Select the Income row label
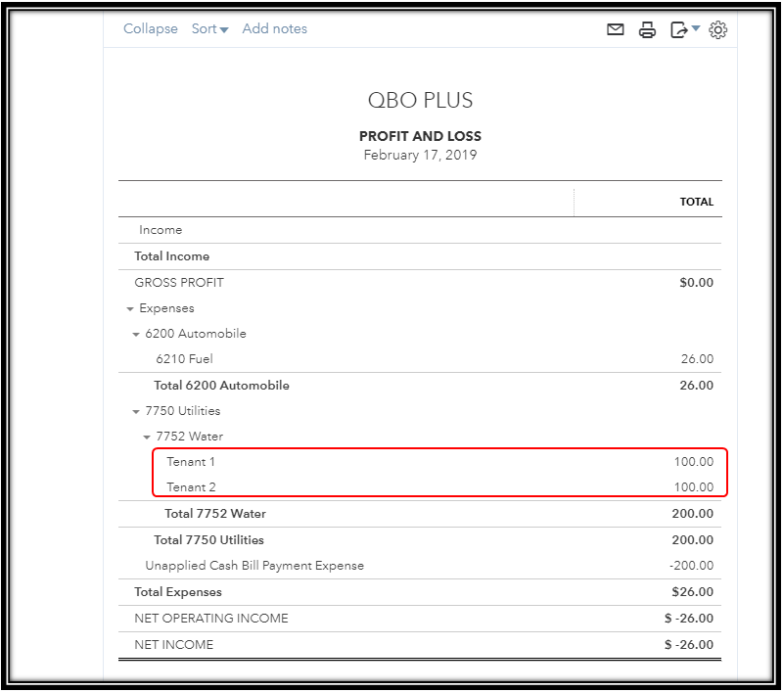 pos(161,230)
